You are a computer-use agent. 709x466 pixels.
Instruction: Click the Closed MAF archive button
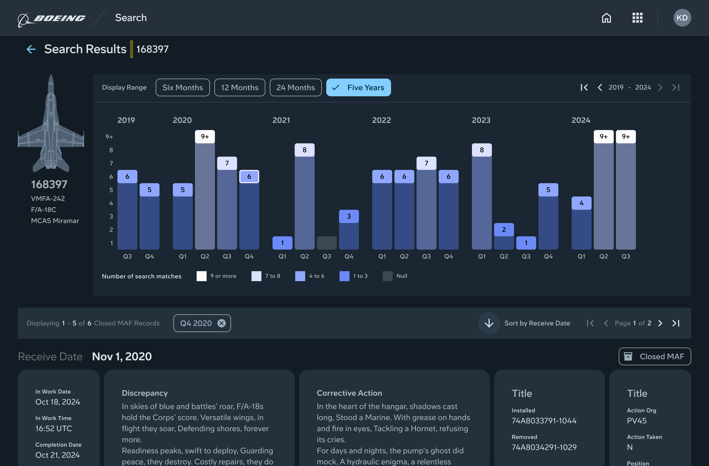coord(654,356)
